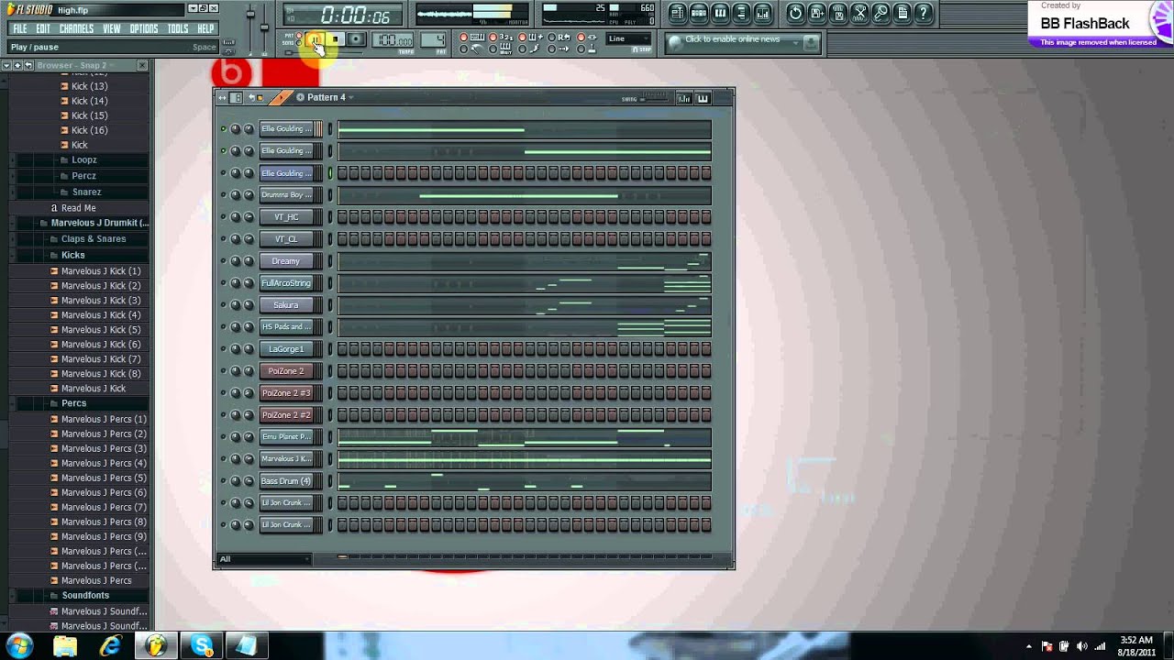The width and height of the screenshot is (1174, 660).
Task: Click the keyboard editor icon in step sequencer
Action: click(x=703, y=98)
